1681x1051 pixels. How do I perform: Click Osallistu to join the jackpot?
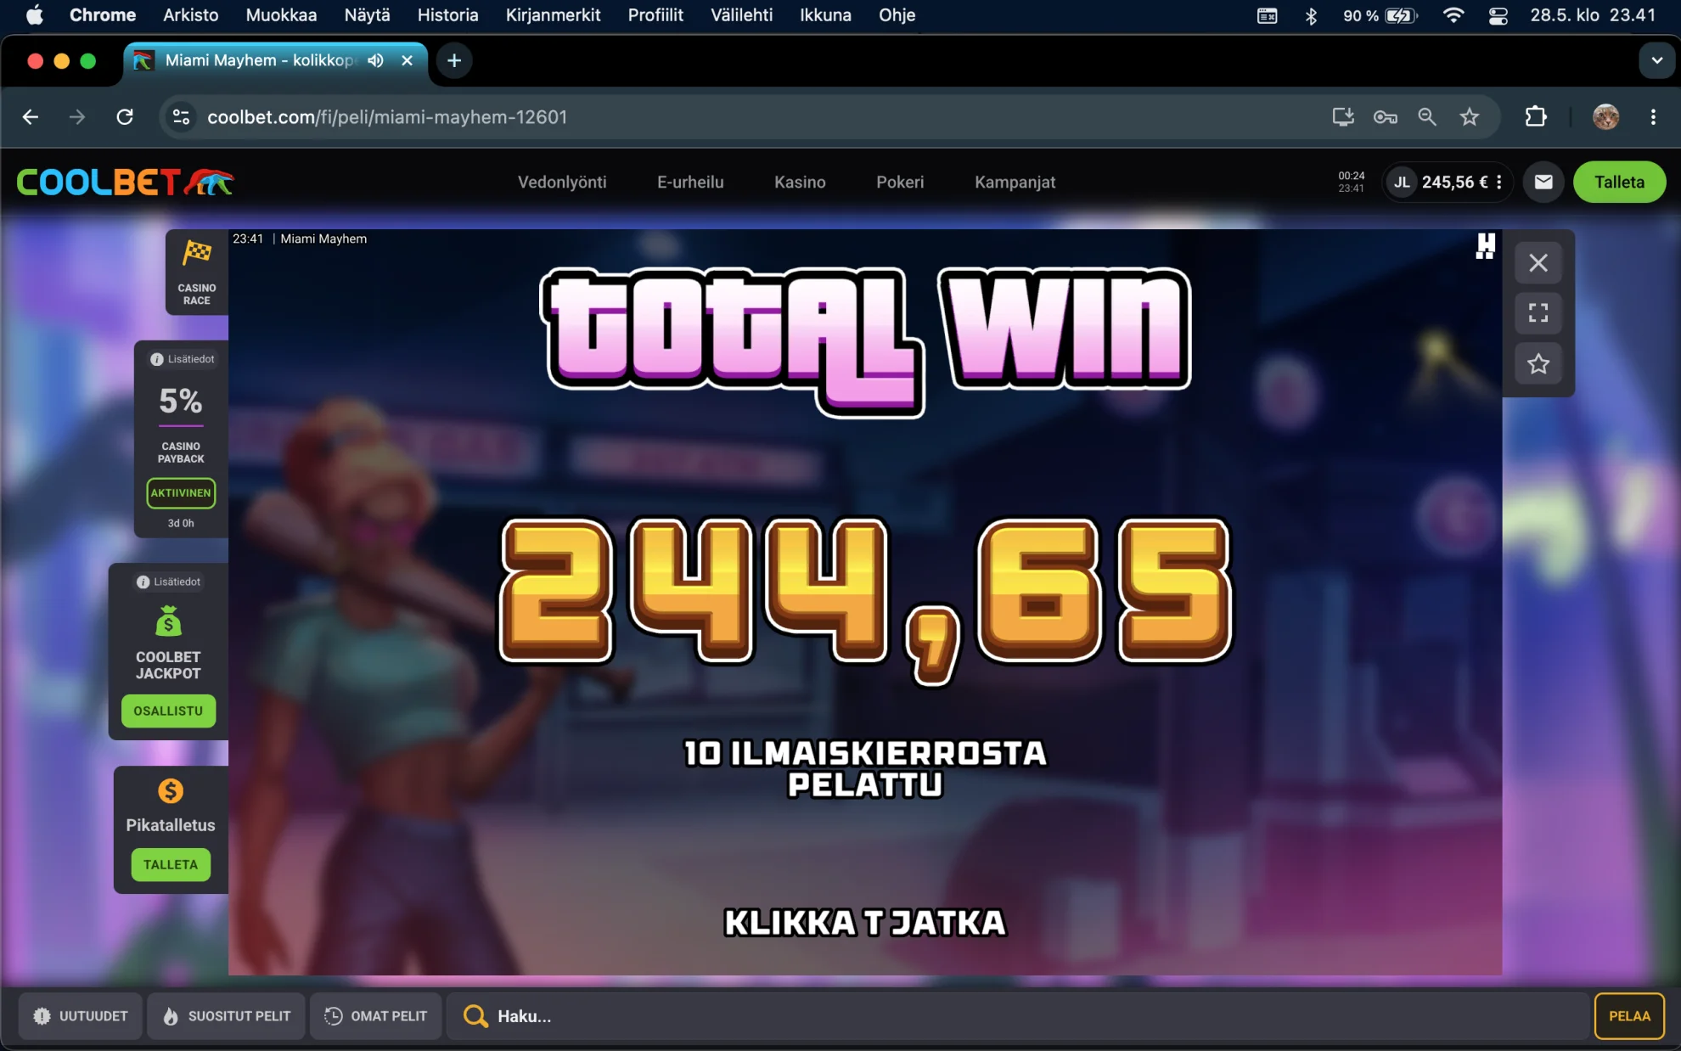point(168,711)
